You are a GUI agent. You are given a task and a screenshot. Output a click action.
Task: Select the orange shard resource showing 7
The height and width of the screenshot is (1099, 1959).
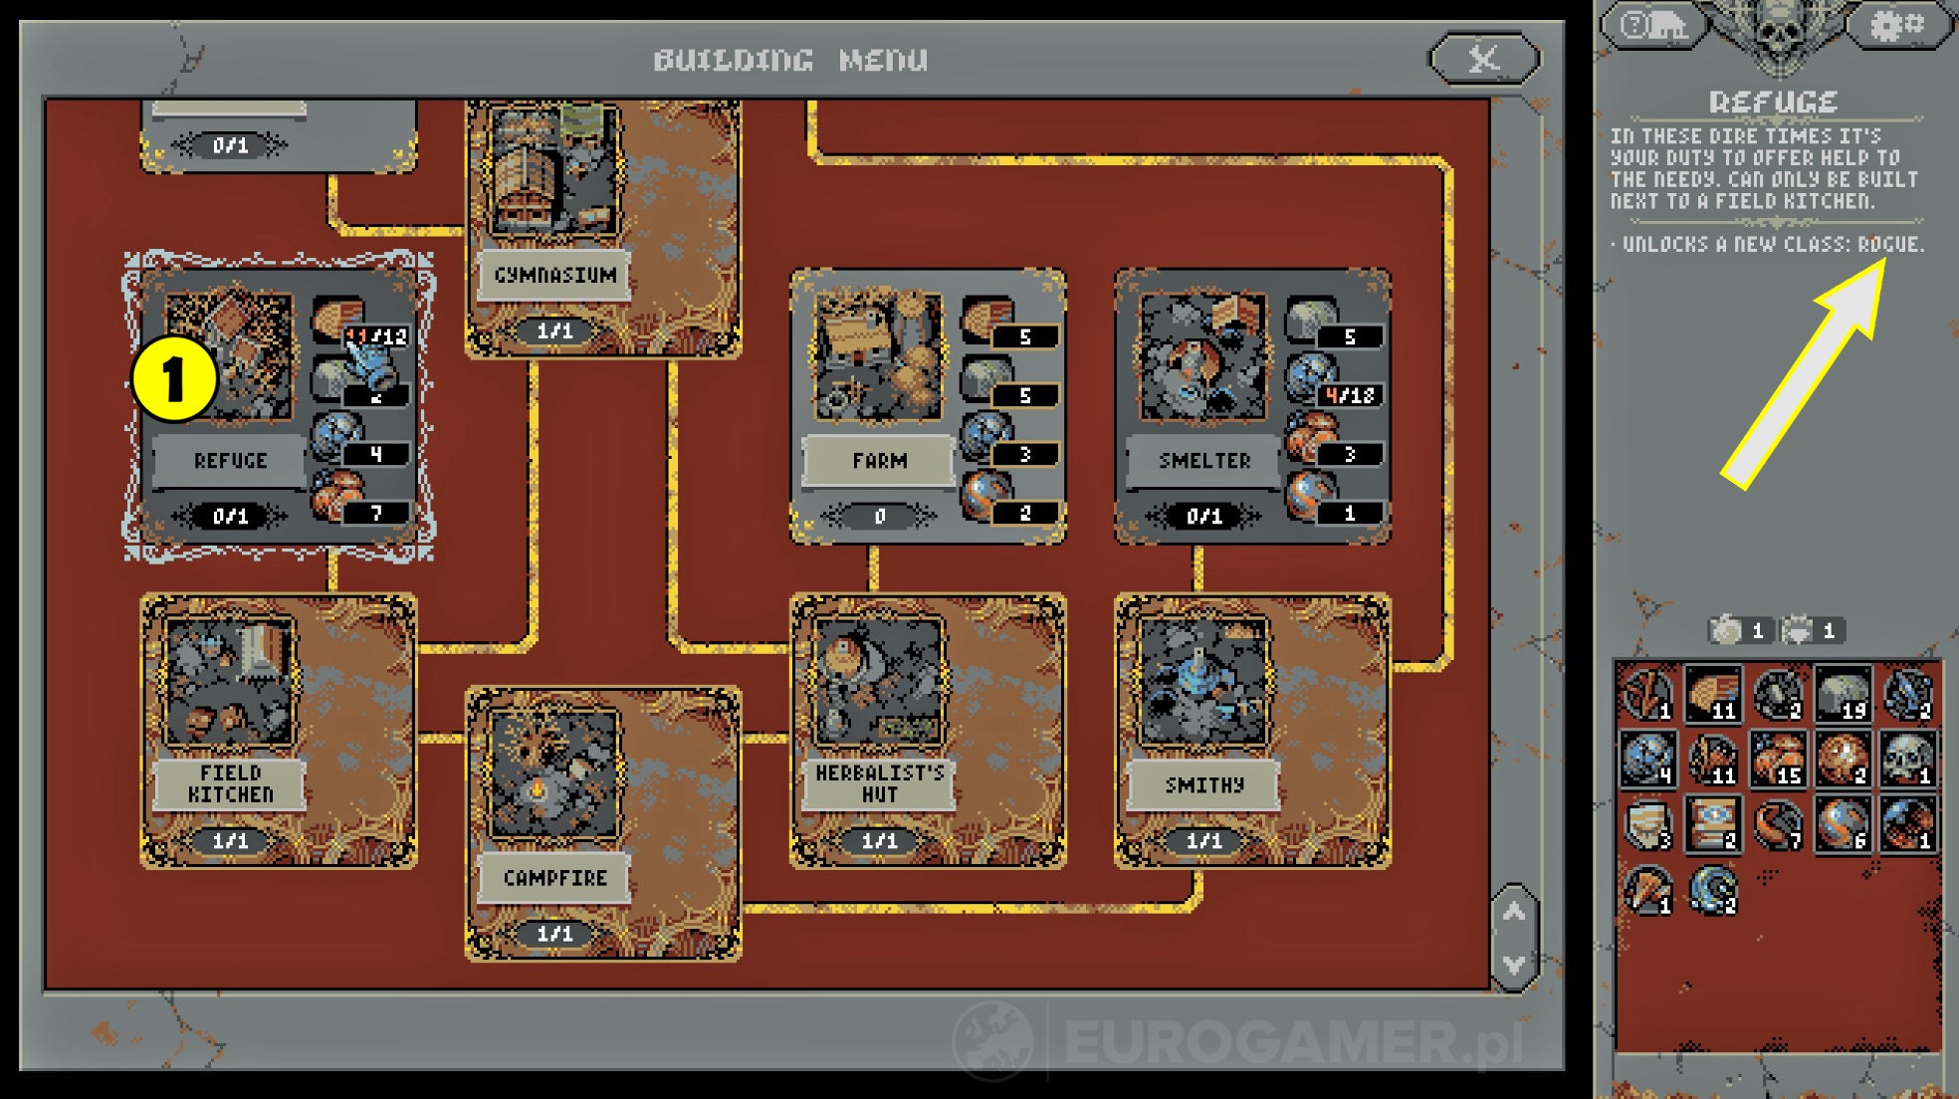[1778, 824]
